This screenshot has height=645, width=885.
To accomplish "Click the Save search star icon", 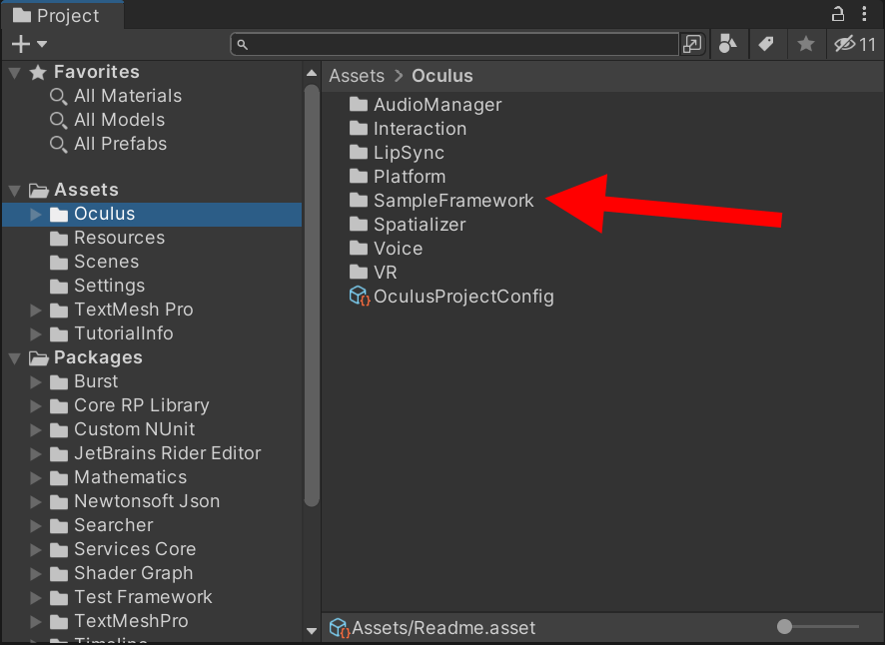I will [806, 44].
